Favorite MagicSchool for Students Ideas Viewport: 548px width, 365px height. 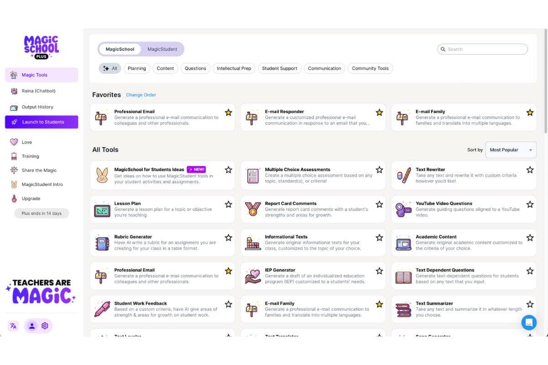(228, 170)
